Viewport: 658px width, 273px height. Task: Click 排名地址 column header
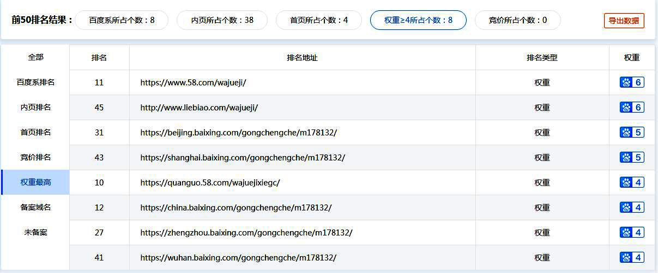click(303, 58)
